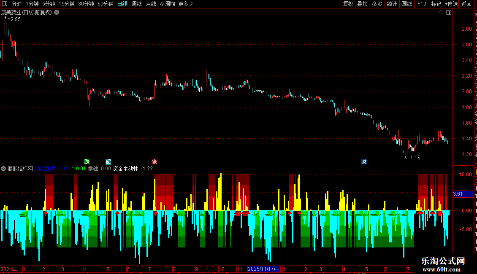The width and height of the screenshot is (477, 274).
Task: Select the 周线 weekly tab
Action: coord(137,4)
